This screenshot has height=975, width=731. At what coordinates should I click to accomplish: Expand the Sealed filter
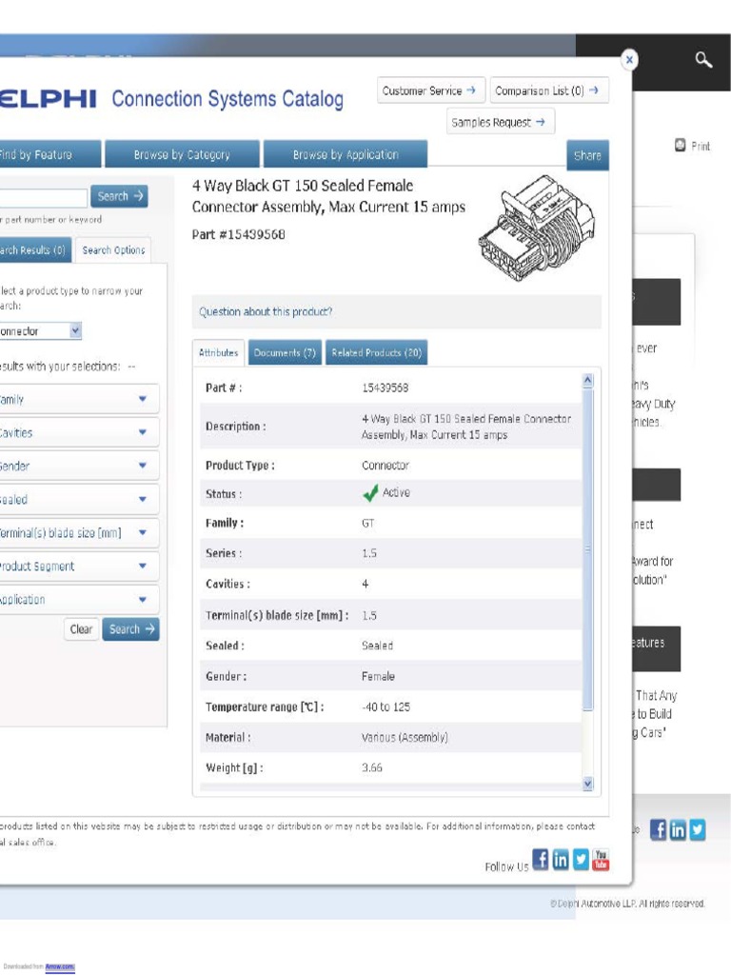click(79, 499)
